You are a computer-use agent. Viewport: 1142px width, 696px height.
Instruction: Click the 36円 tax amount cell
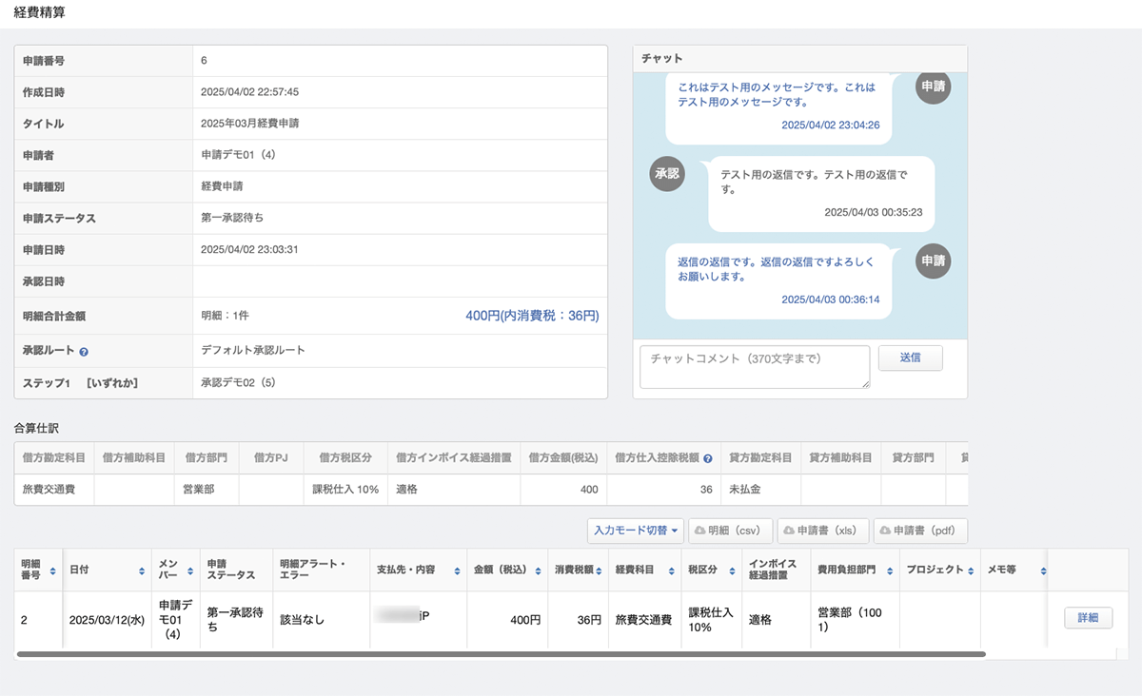pos(589,620)
